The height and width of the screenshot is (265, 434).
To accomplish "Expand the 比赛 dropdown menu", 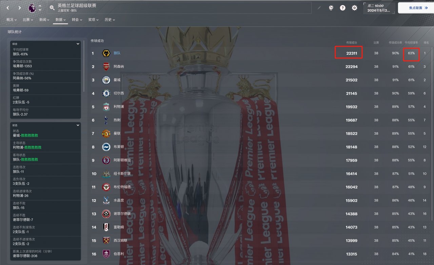I will click(28, 20).
